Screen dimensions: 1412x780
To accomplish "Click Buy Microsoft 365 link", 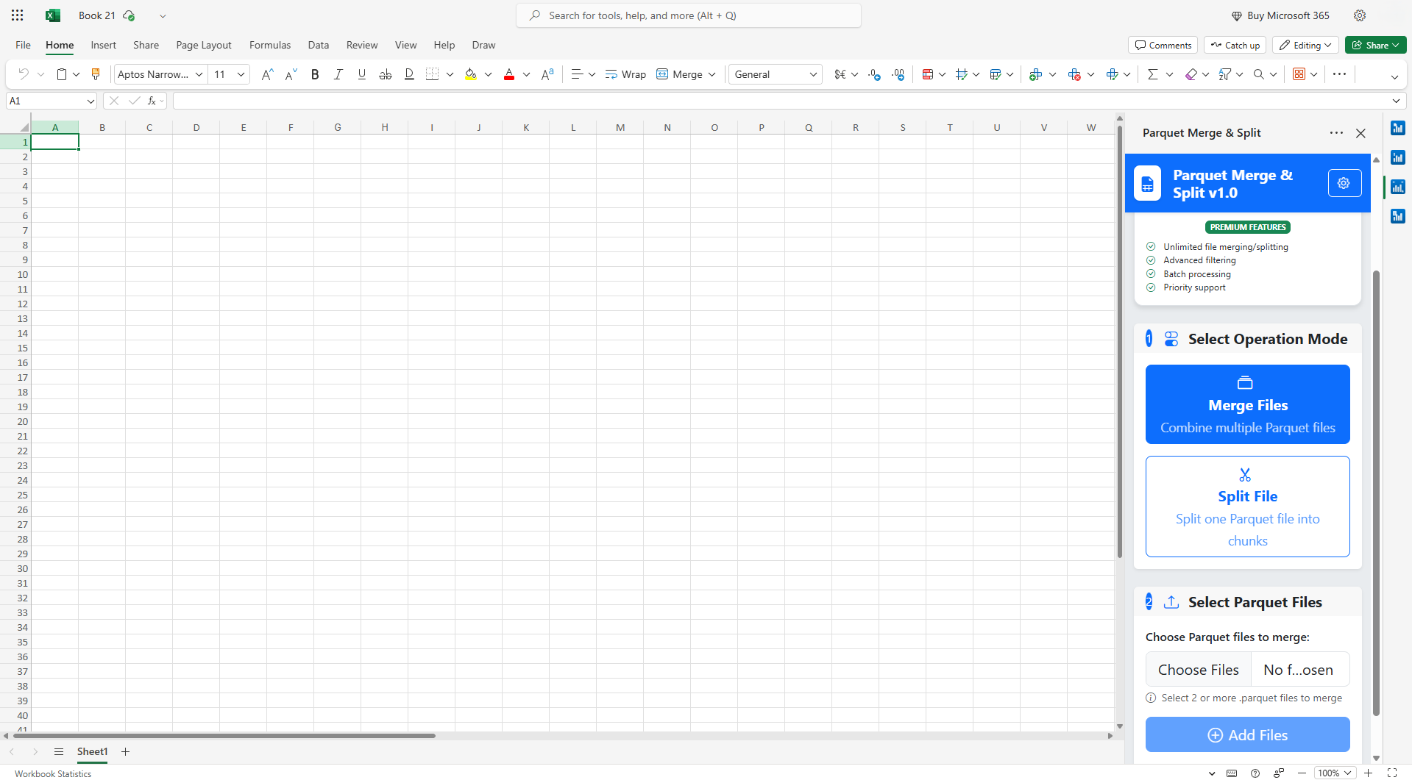I will pos(1281,15).
